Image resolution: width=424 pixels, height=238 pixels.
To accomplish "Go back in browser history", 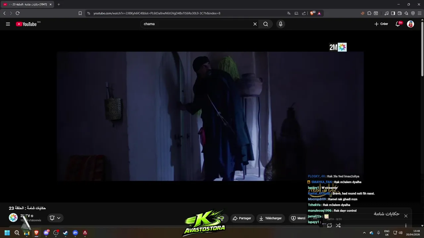I will (4, 13).
